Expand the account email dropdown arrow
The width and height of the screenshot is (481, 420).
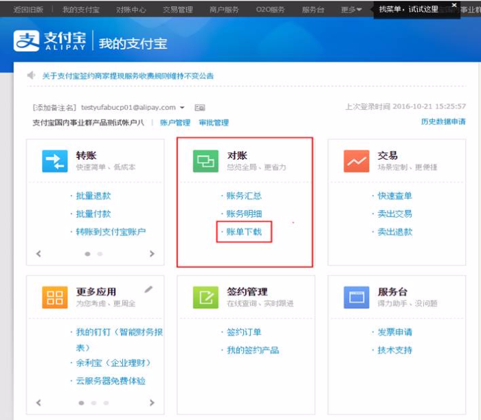point(182,108)
